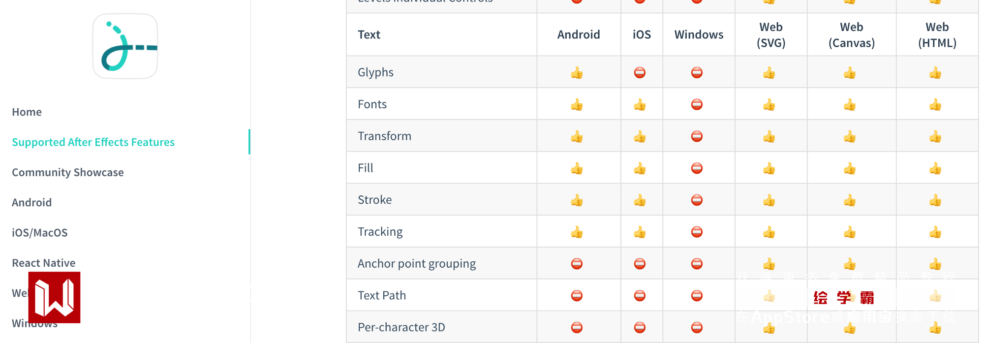Go to Community Showcase page
The height and width of the screenshot is (343, 984).
pyautogui.click(x=68, y=172)
